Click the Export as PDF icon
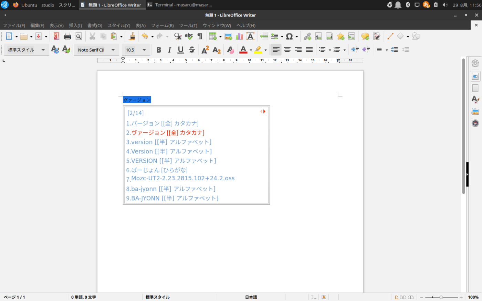Image resolution: width=482 pixels, height=301 pixels. click(x=56, y=36)
